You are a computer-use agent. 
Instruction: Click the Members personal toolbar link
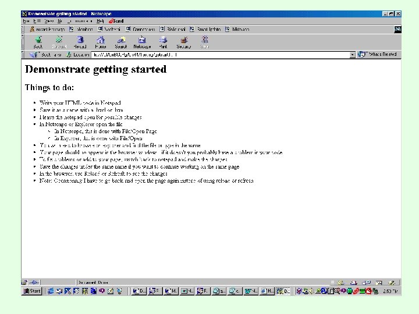81,30
